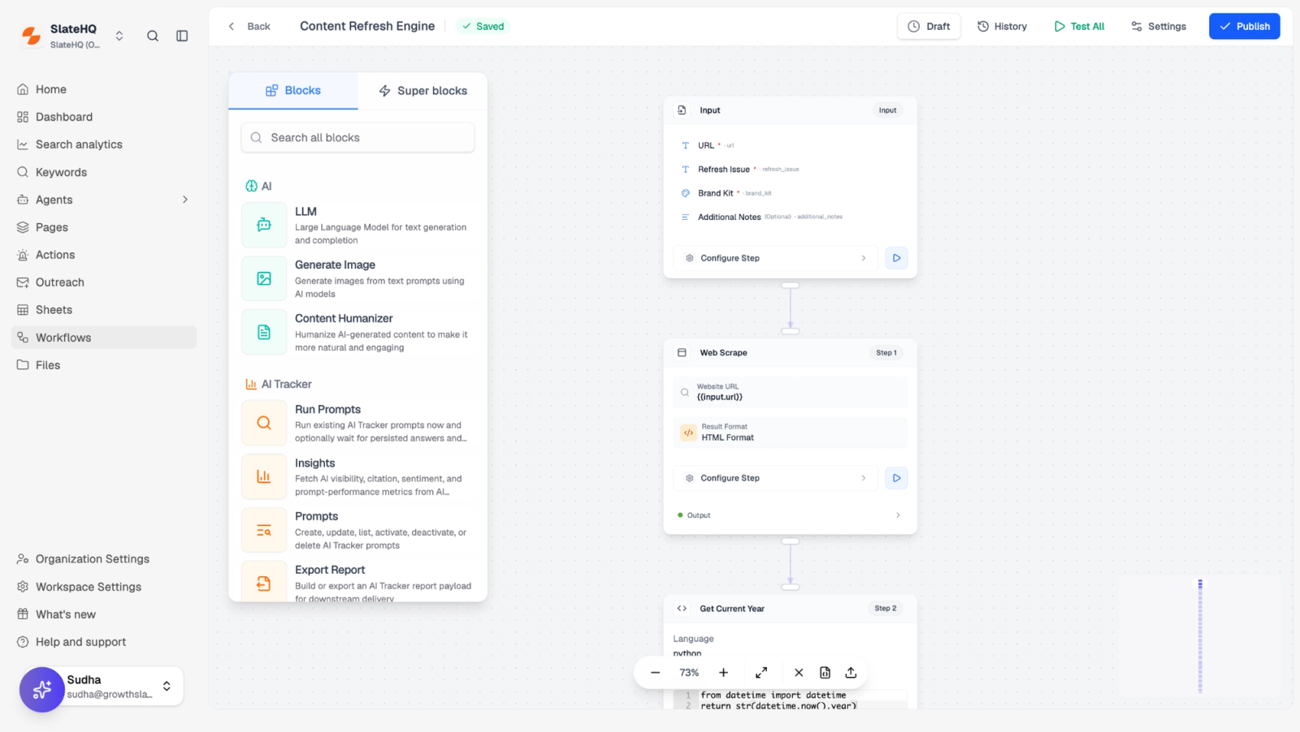
Task: Zoom out with the minus icon
Action: click(655, 673)
